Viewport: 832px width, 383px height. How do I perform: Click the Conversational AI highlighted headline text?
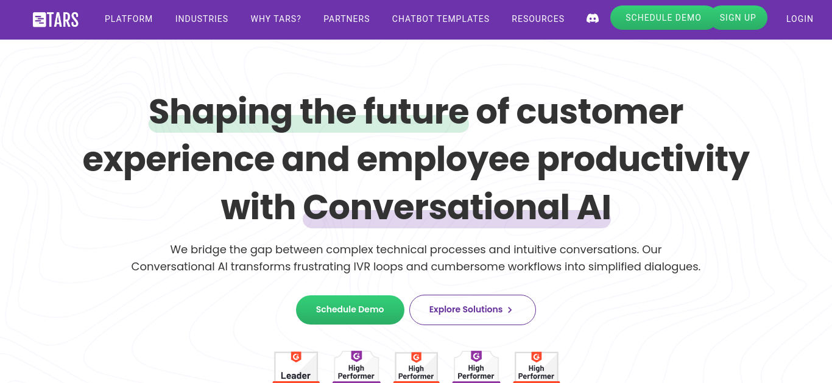(x=457, y=208)
